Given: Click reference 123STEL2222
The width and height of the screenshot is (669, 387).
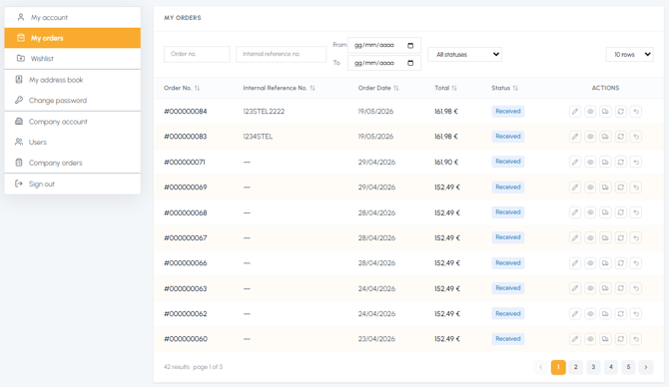Looking at the screenshot, I should (x=264, y=112).
